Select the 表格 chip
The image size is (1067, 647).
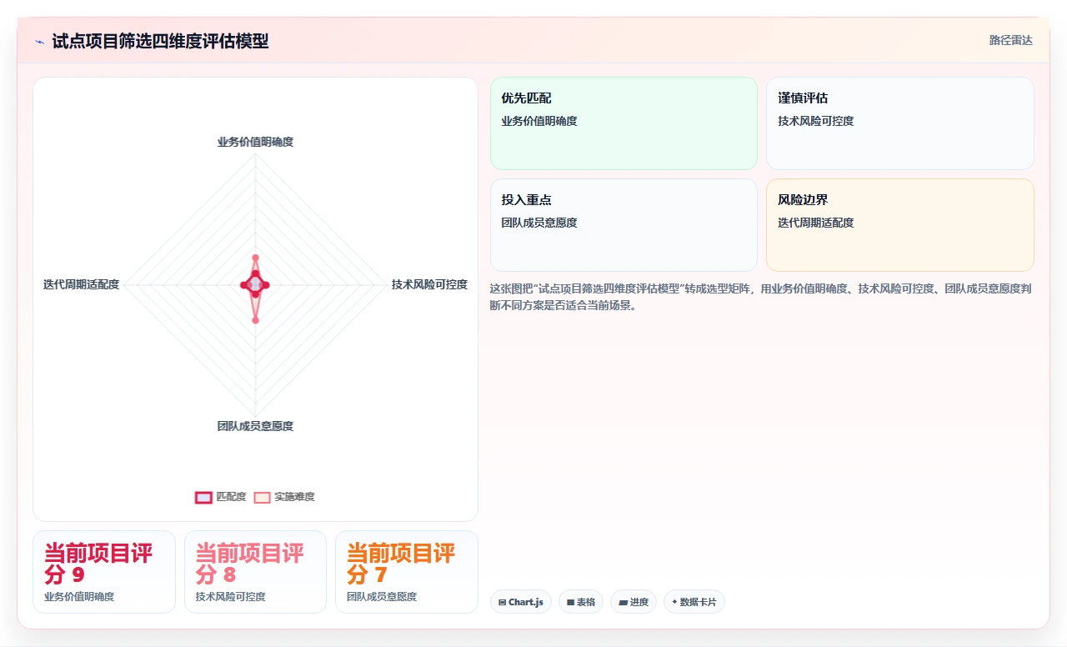tap(581, 602)
